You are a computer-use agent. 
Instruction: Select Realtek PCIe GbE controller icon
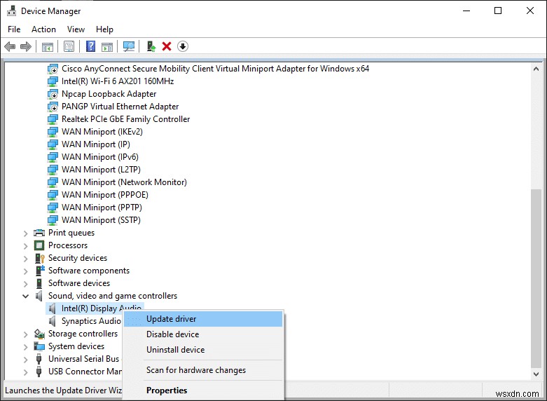(53, 119)
